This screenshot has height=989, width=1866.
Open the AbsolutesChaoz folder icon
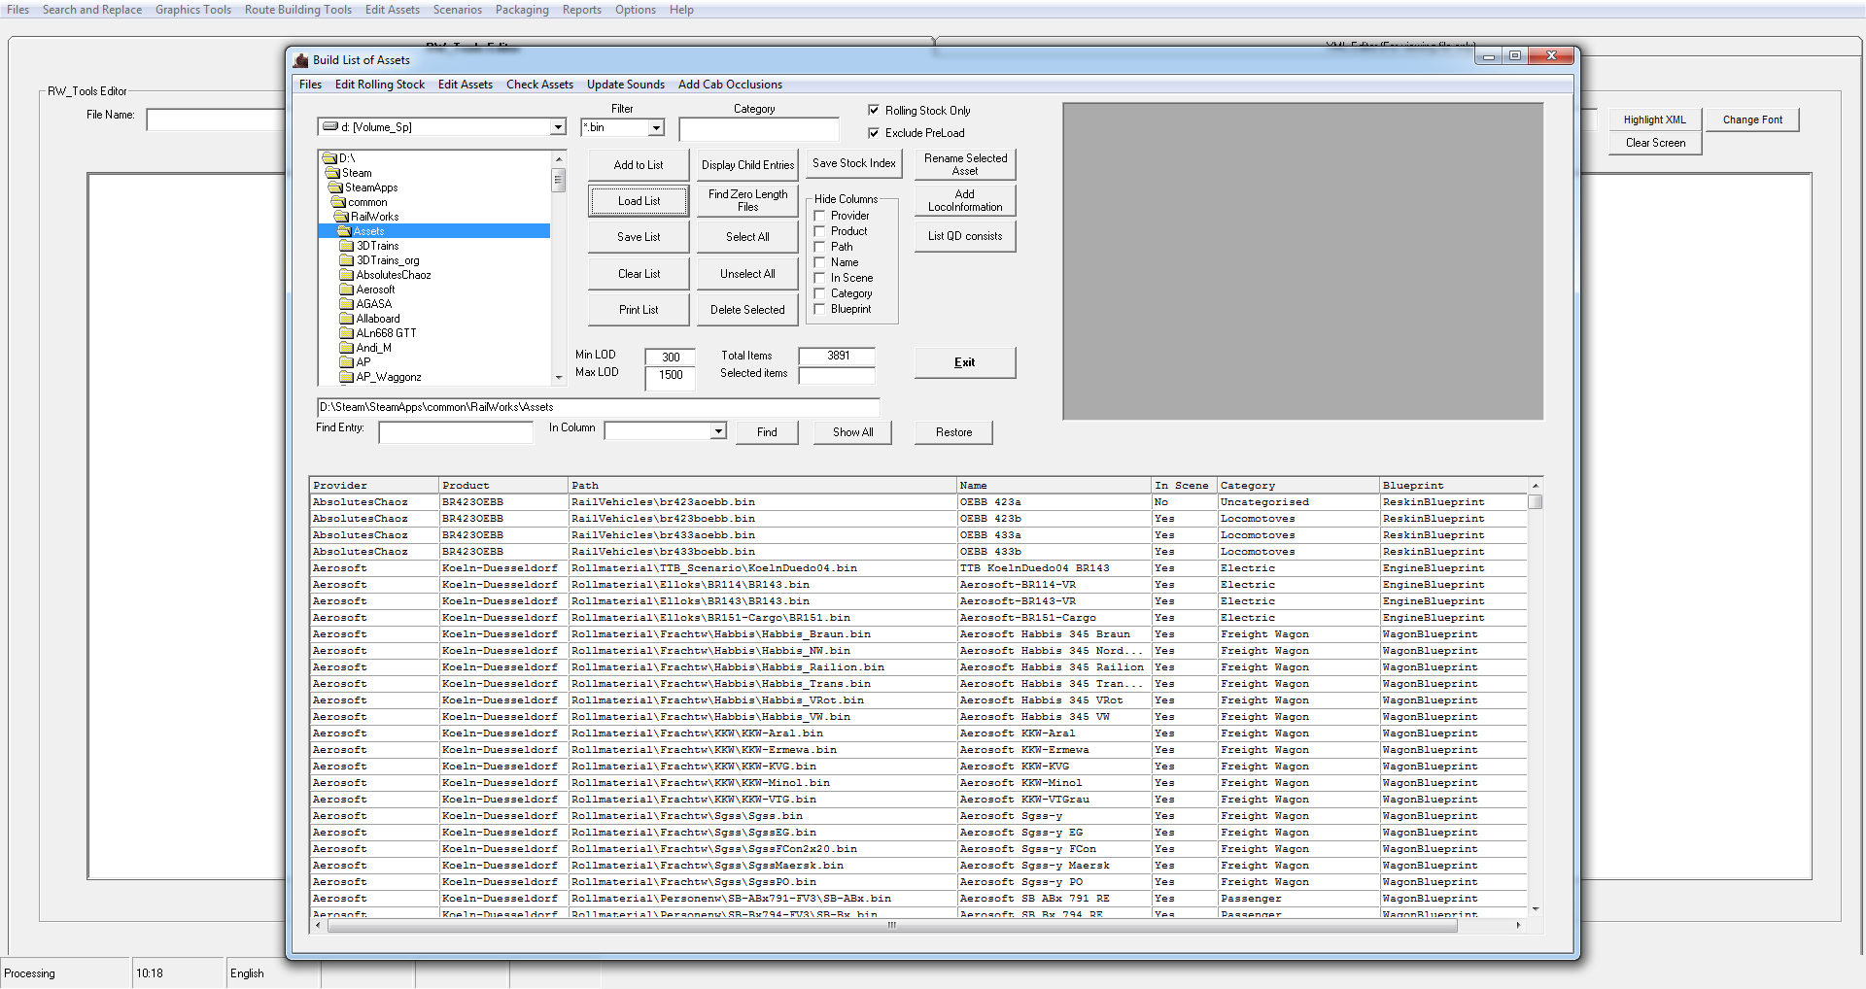pyautogui.click(x=346, y=275)
